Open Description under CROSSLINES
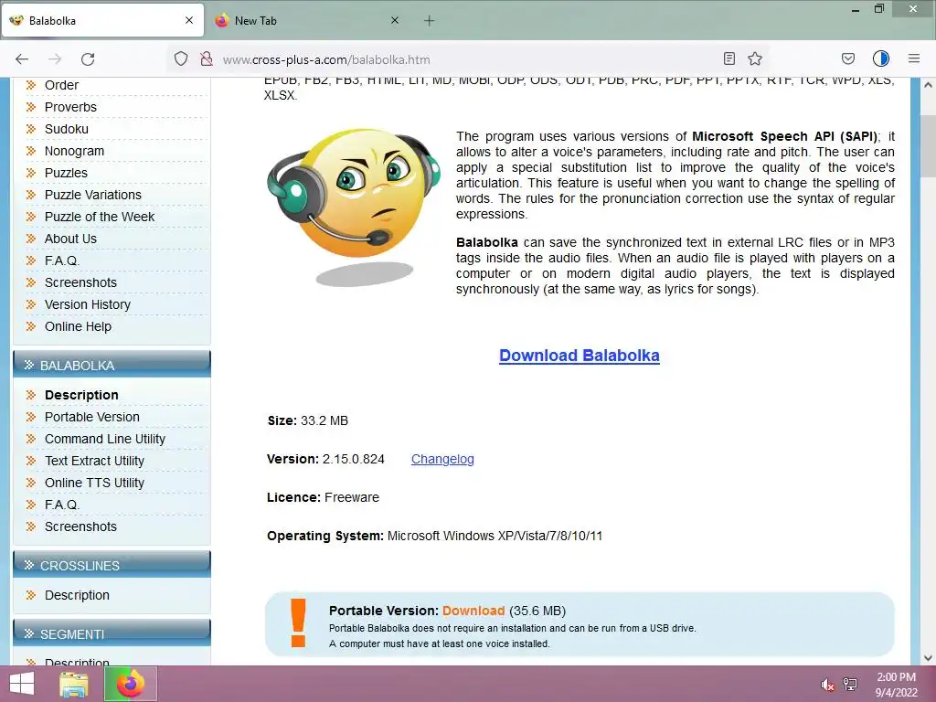Image resolution: width=936 pixels, height=702 pixels. pyautogui.click(x=77, y=595)
